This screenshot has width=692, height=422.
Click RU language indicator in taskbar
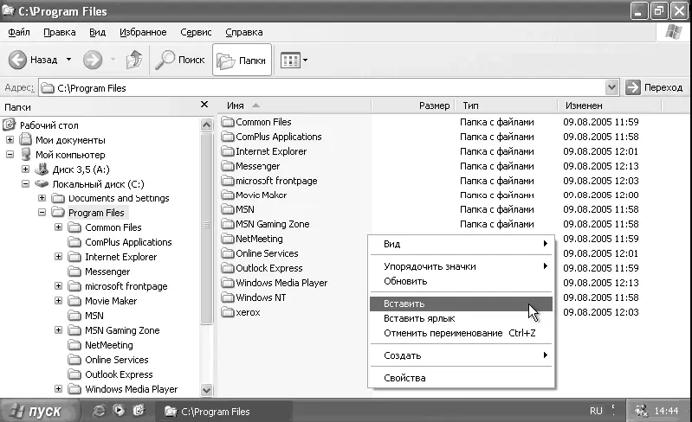pyautogui.click(x=596, y=411)
